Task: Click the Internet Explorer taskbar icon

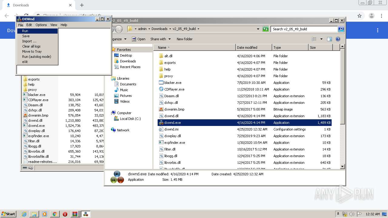Action: 24,214
